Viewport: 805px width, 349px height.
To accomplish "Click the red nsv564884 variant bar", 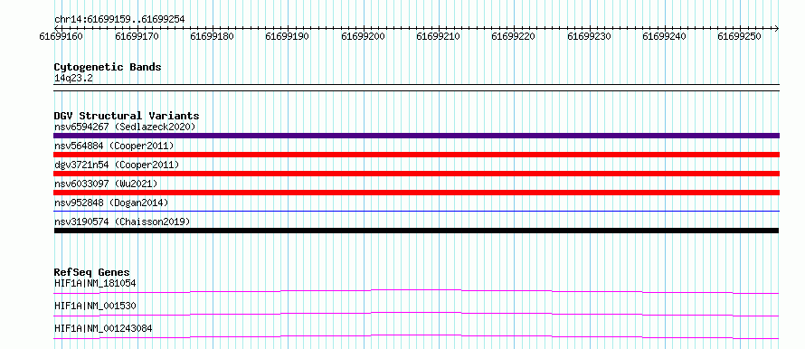I will (417, 155).
